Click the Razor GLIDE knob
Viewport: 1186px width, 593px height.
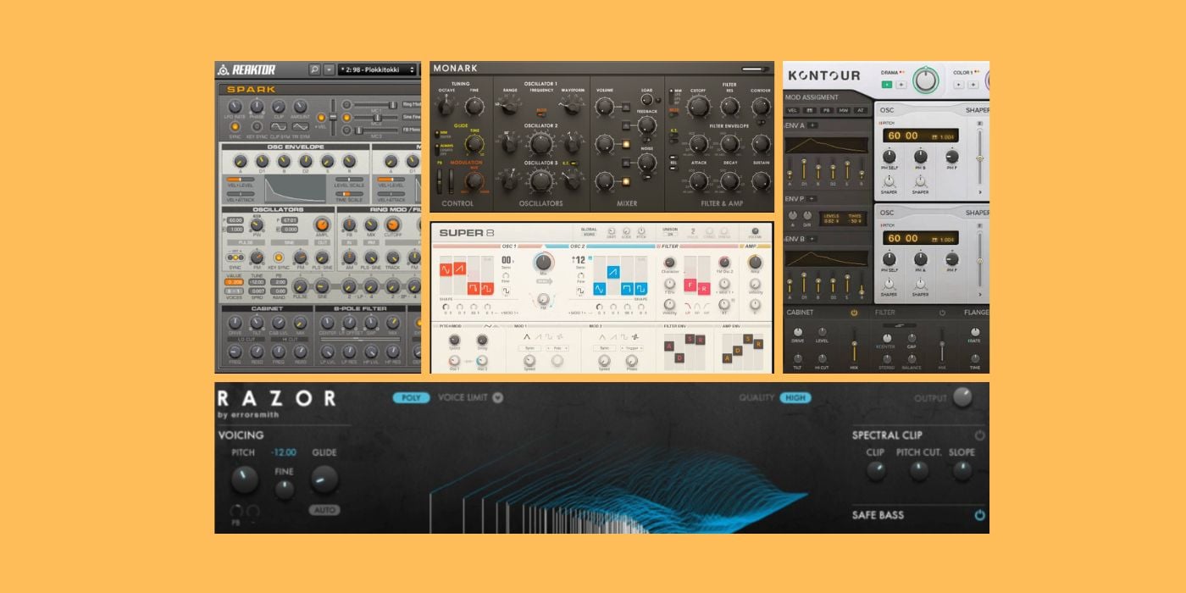tap(324, 479)
